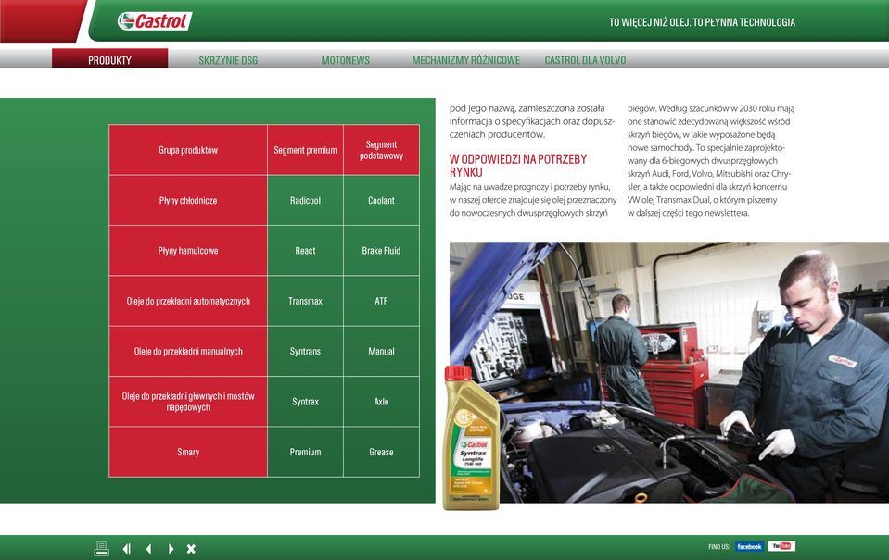Go to the previous page arrow

[148, 549]
